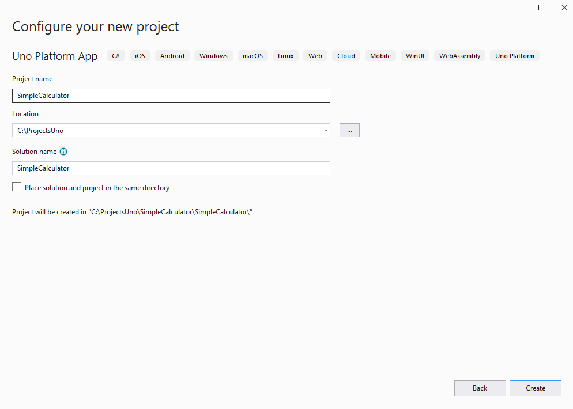Select the Linux platform tag
Viewport: 573px width, 409px height.
pyautogui.click(x=285, y=56)
